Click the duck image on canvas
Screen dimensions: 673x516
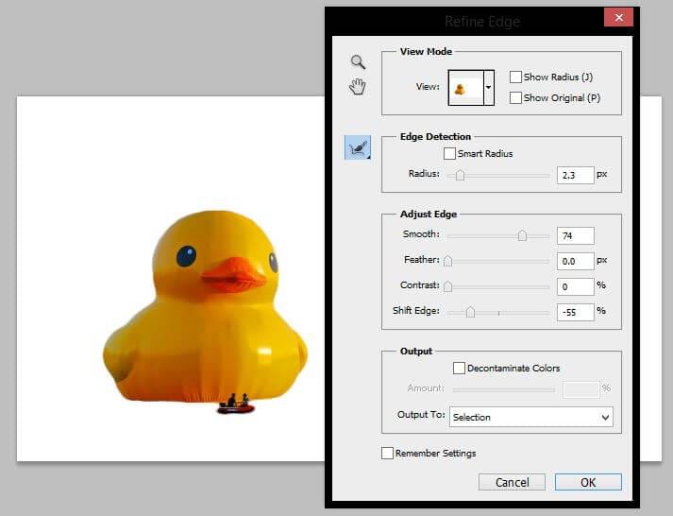point(205,311)
